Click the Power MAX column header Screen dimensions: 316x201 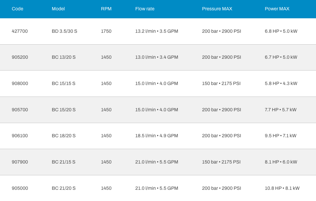(277, 9)
